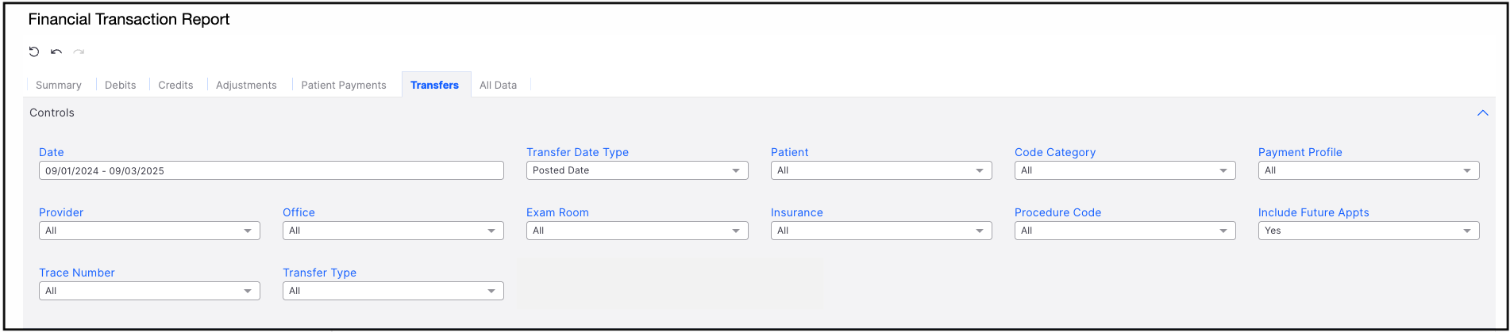Image resolution: width=1510 pixels, height=332 pixels.
Task: Open the Transfer Type dropdown
Action: click(393, 291)
